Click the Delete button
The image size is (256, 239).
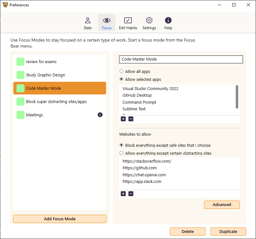pos(188,231)
